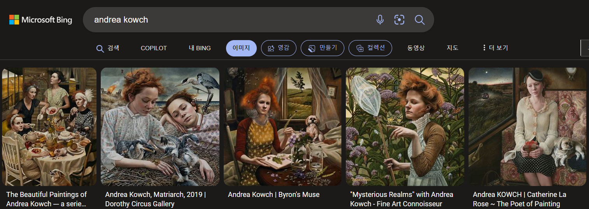This screenshot has height=209, width=589.
Task: Open the Microsoft Bing logo homepage
Action: coord(40,20)
